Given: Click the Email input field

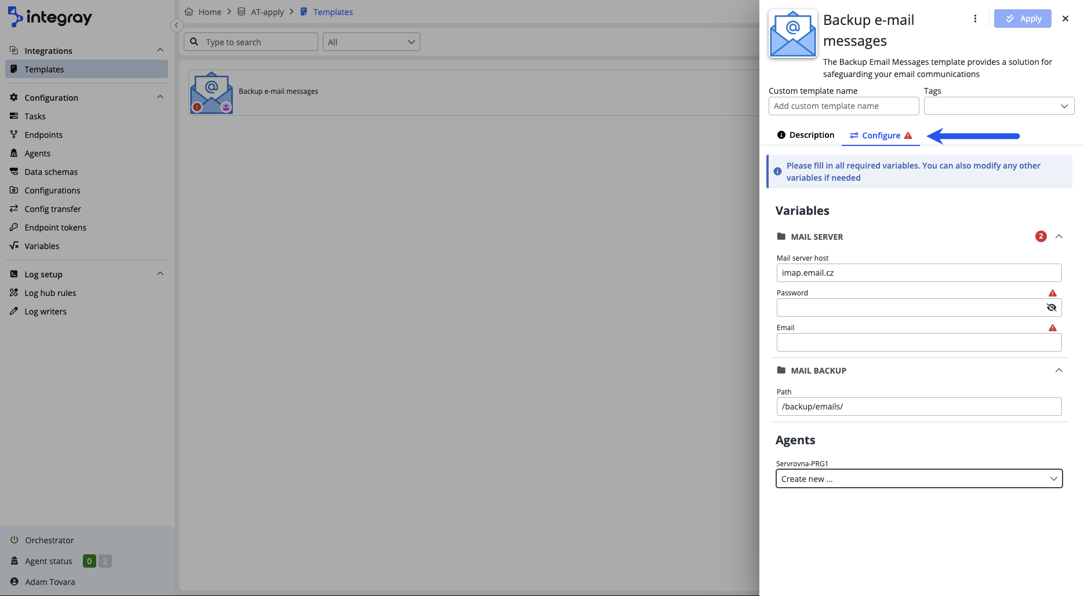Looking at the screenshot, I should click(x=919, y=342).
